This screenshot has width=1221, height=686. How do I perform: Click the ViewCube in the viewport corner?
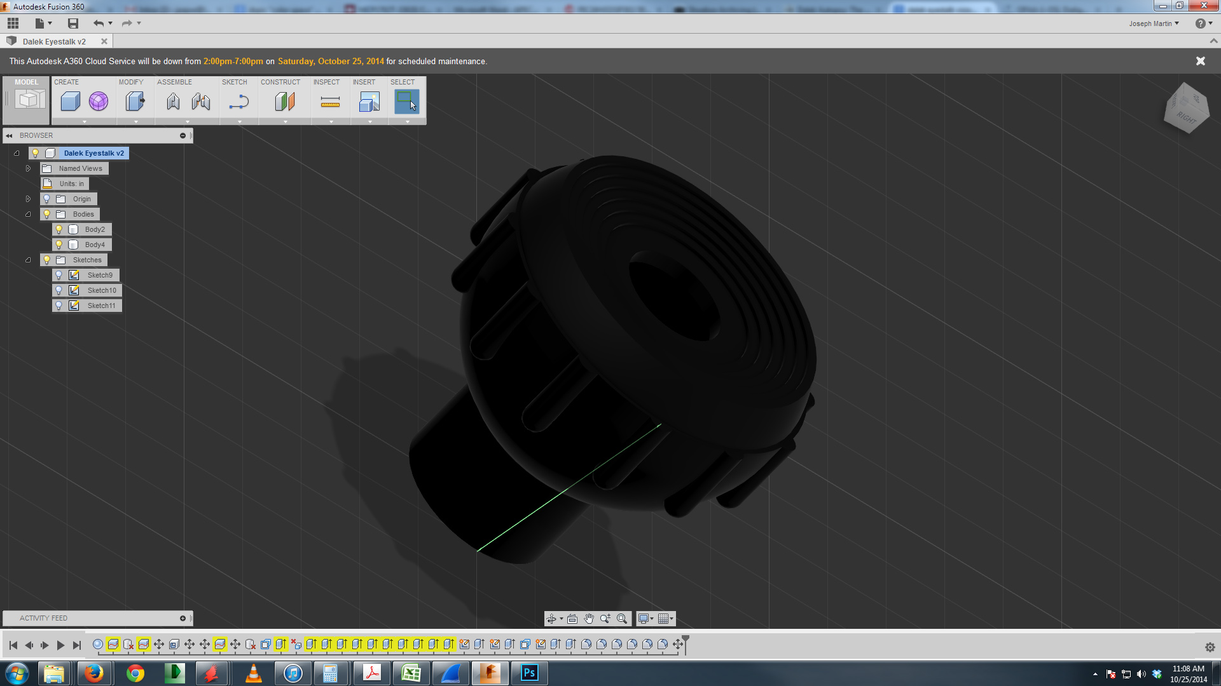click(1187, 108)
